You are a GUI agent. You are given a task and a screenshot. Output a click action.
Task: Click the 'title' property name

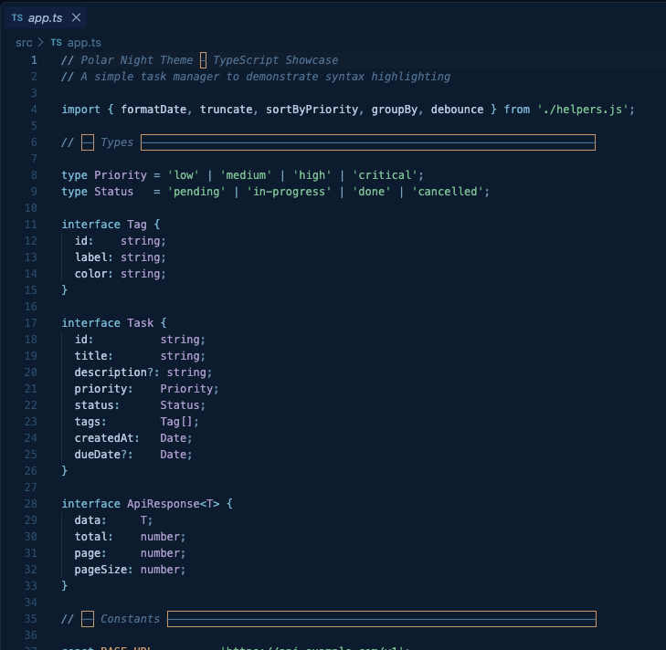90,356
